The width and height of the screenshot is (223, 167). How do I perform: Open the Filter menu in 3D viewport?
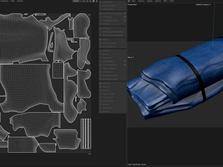click(x=165, y=1)
